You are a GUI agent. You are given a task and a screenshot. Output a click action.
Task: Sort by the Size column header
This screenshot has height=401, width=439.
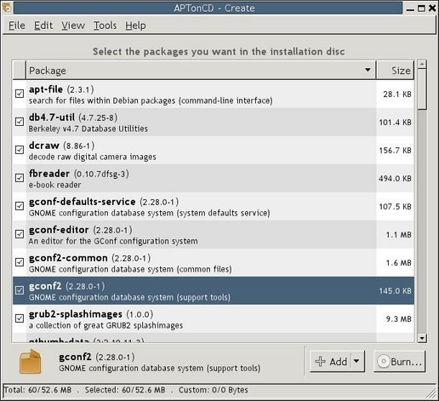click(396, 70)
